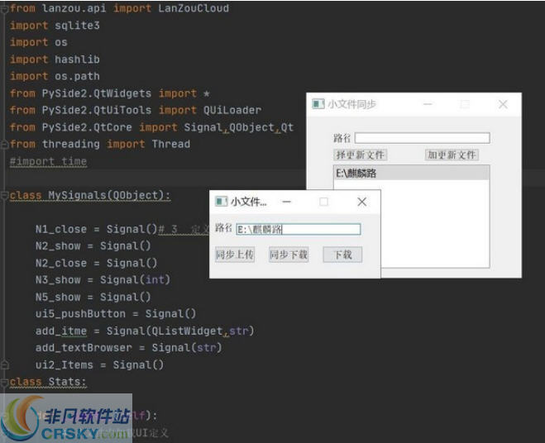Click the 同步上传 button
545x443 pixels.
pyautogui.click(x=235, y=255)
